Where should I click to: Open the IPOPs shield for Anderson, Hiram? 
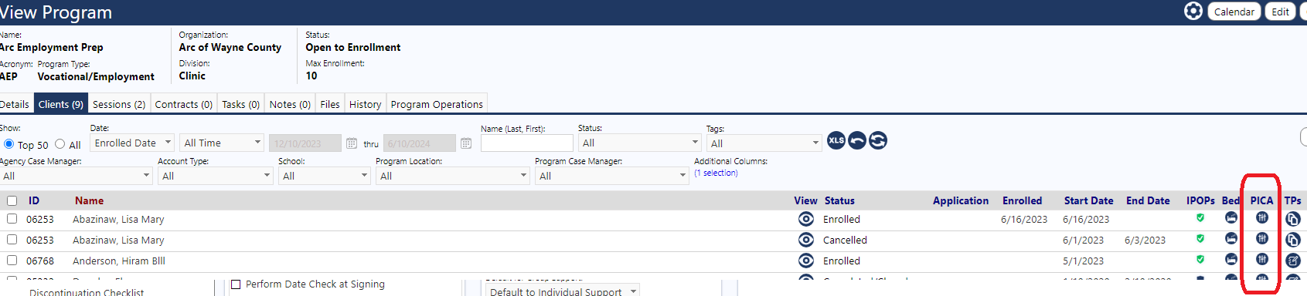pos(1200,260)
